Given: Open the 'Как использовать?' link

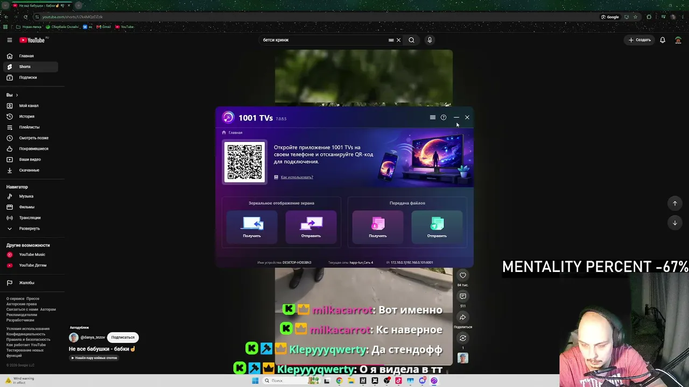Looking at the screenshot, I should [x=297, y=177].
